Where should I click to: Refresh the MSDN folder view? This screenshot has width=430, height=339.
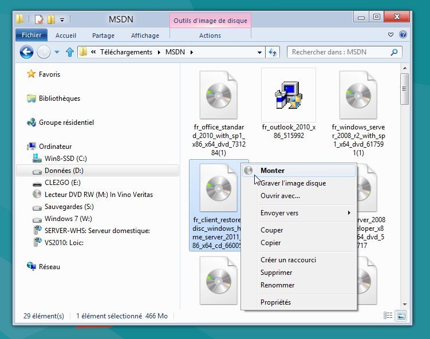click(x=273, y=52)
